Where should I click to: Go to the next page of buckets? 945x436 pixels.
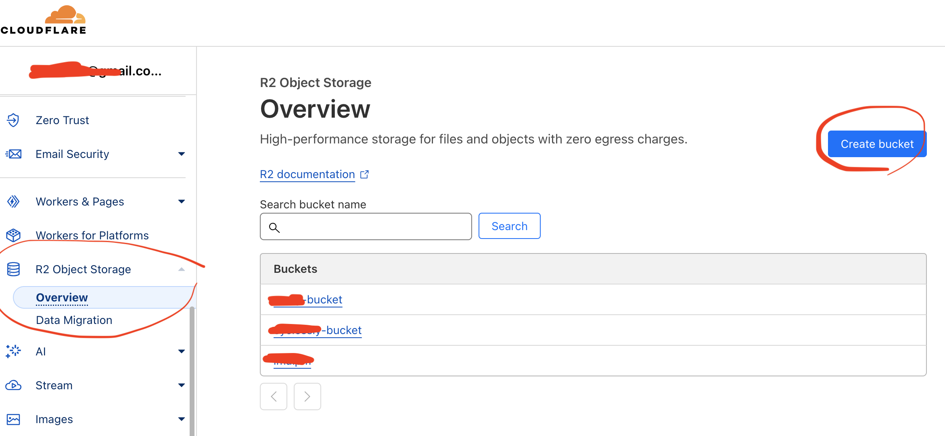(307, 397)
